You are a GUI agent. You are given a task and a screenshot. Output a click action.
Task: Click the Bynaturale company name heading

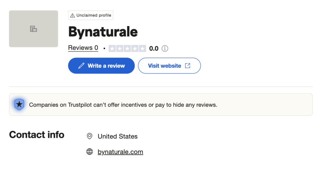click(x=103, y=32)
